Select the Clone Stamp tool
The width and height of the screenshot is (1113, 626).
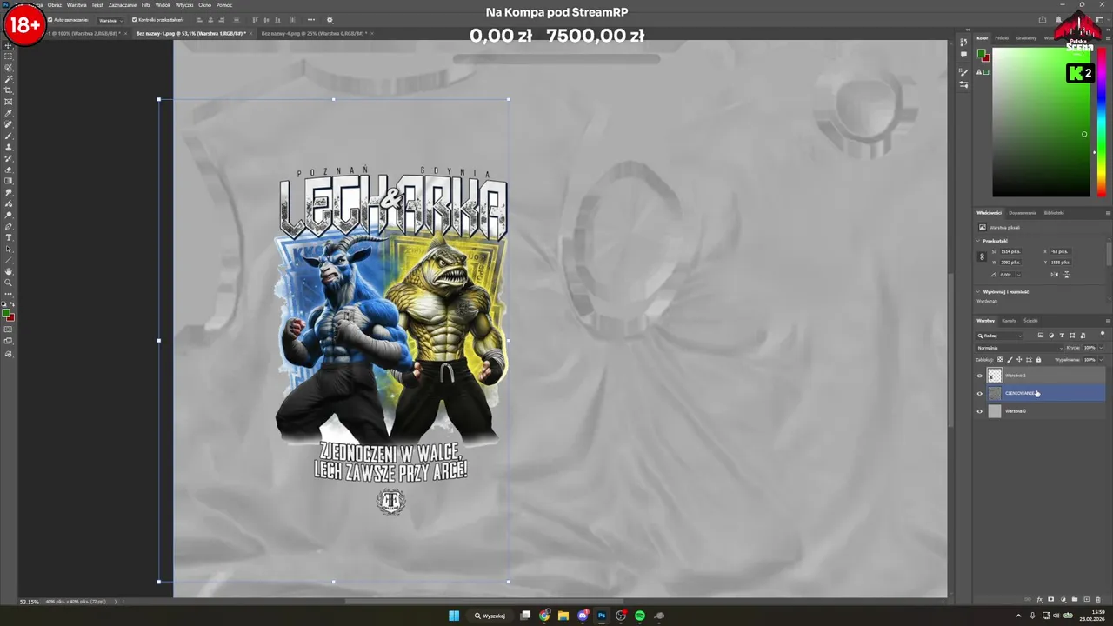click(x=9, y=147)
